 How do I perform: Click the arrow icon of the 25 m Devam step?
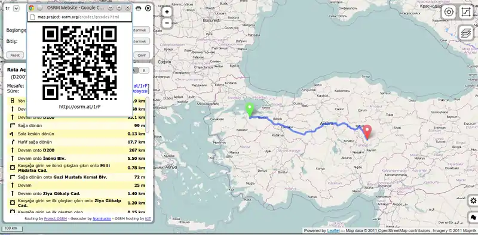point(13,185)
